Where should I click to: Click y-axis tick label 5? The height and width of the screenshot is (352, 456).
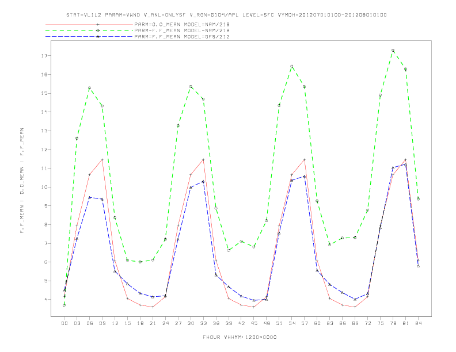tap(45, 281)
